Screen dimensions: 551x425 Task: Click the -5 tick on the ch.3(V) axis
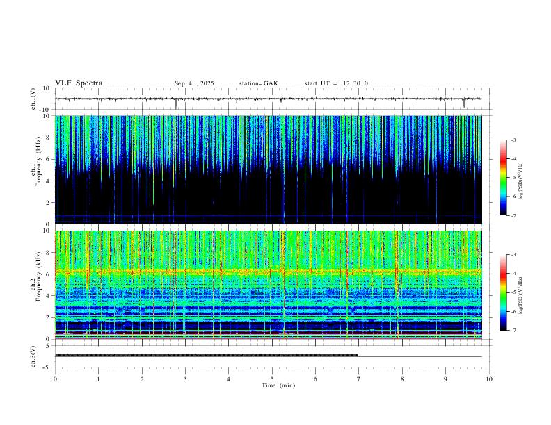(x=47, y=367)
